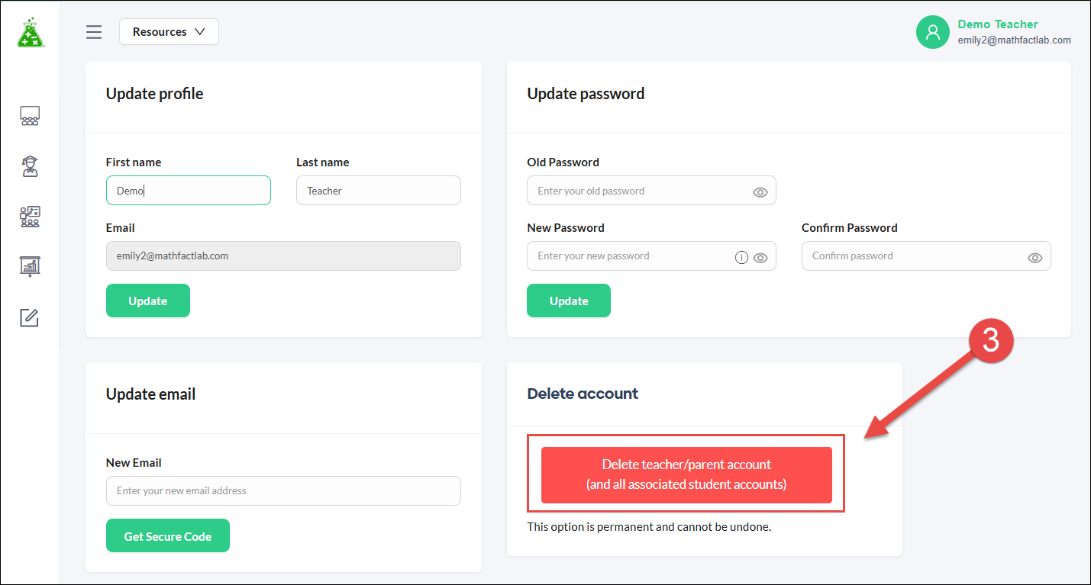Open the hamburger menu icon

coord(94,32)
